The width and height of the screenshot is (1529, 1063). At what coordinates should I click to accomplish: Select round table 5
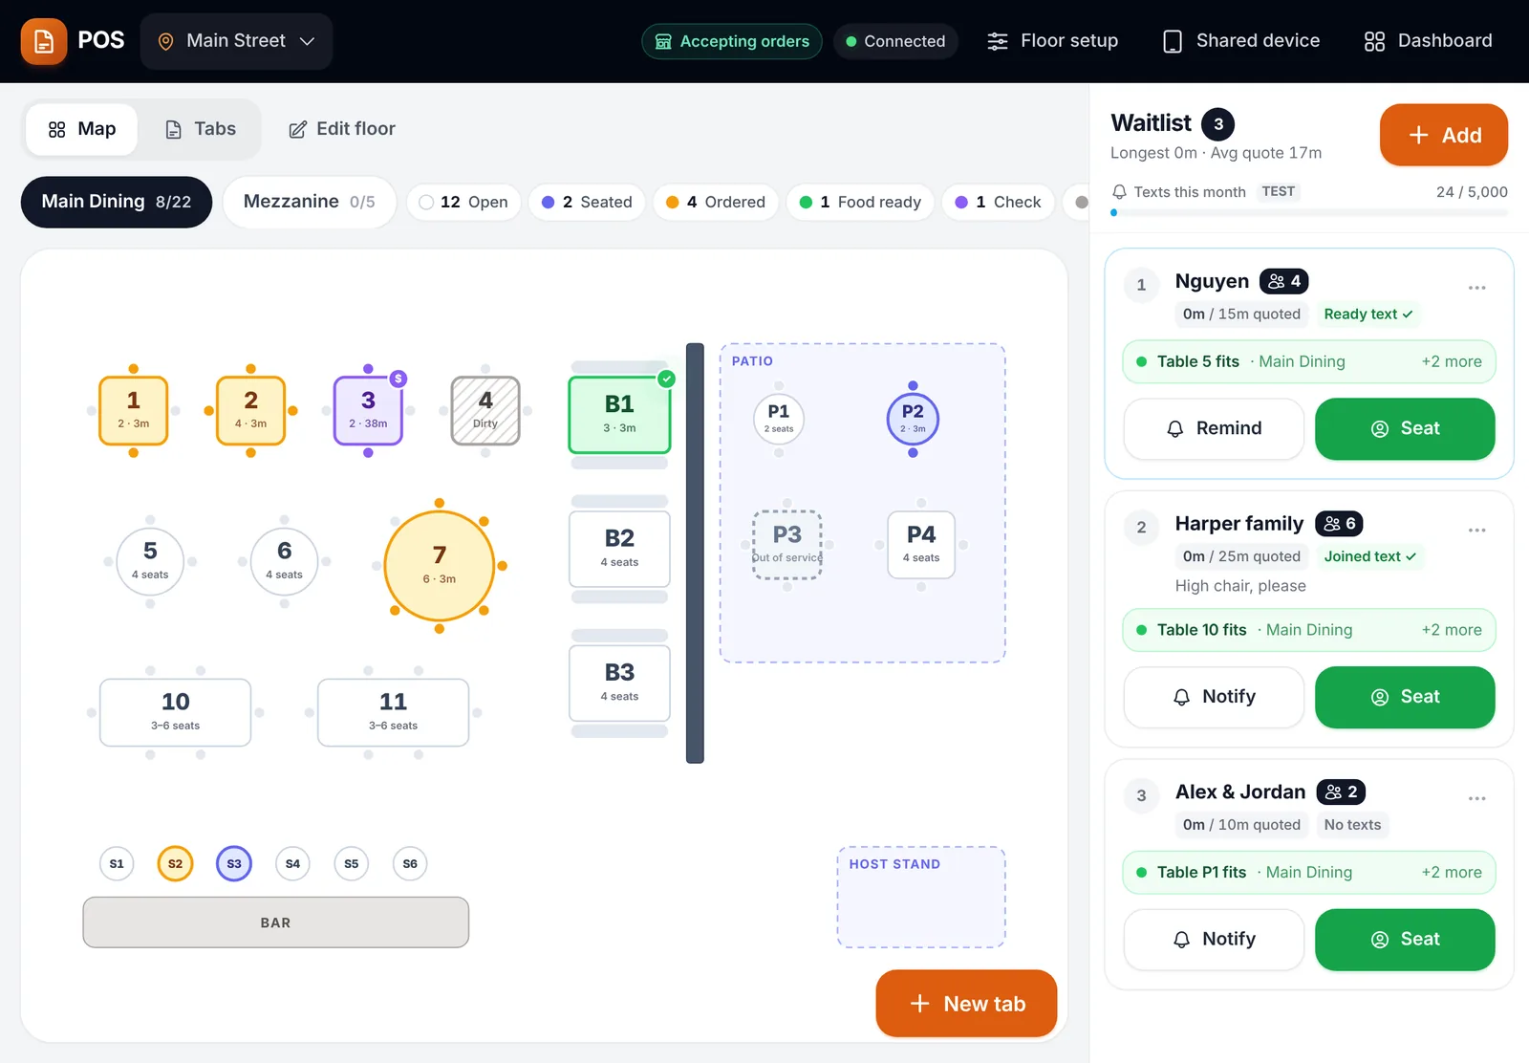pyautogui.click(x=150, y=562)
